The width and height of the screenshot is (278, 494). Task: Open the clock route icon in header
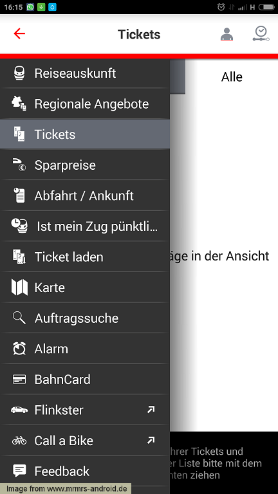261,33
